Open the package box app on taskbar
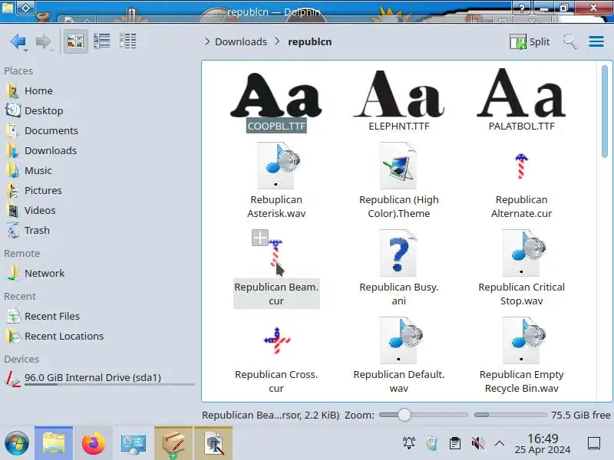 (x=173, y=444)
